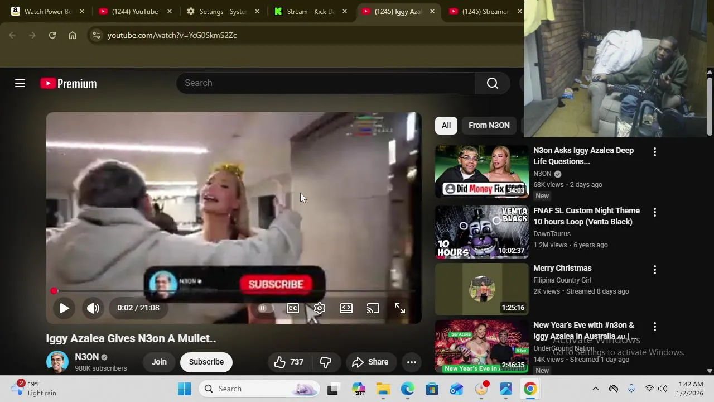Subscribe to N3ON below the video

[x=206, y=362]
